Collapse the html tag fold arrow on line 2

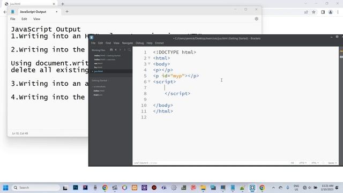tap(150, 58)
